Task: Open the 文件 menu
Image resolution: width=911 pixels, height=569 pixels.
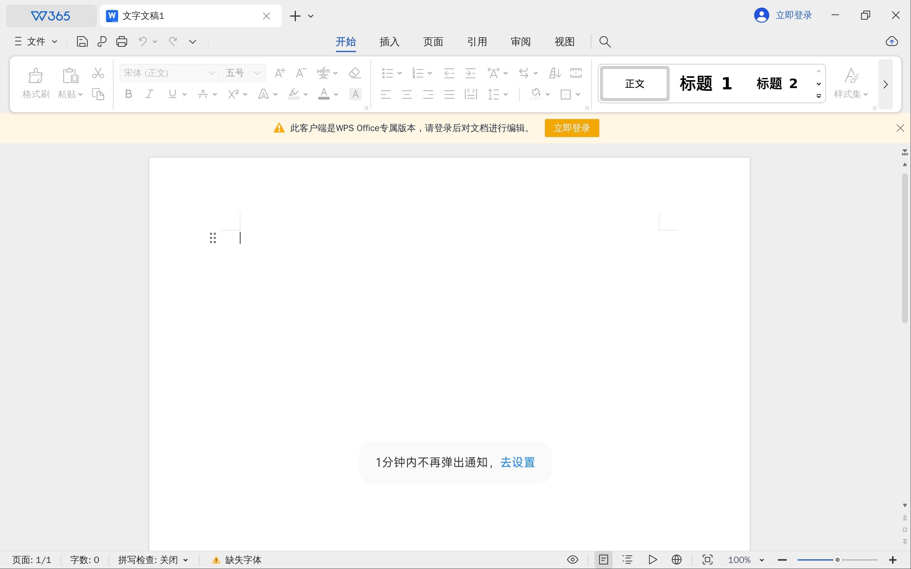Action: coord(36,41)
